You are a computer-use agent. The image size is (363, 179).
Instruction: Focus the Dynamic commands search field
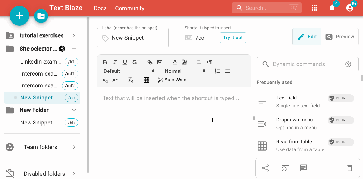308,64
